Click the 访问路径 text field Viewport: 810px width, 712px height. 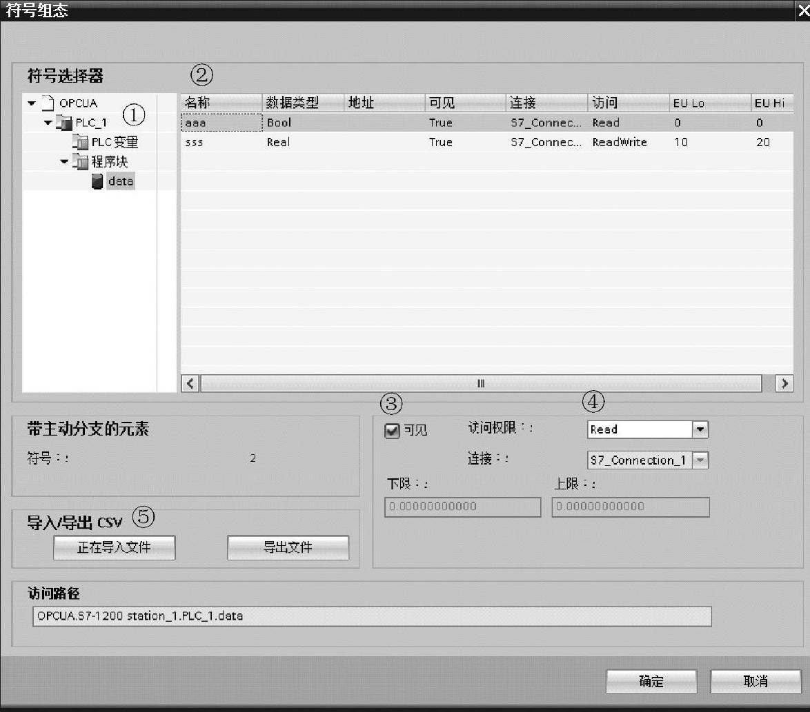point(372,617)
